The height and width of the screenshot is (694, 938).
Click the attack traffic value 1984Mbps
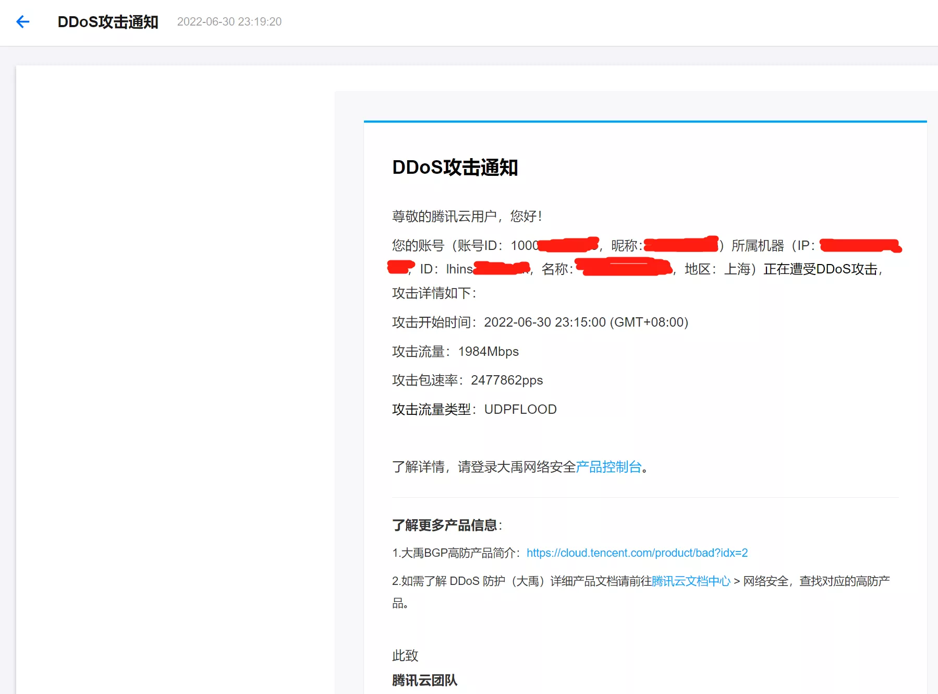point(489,352)
